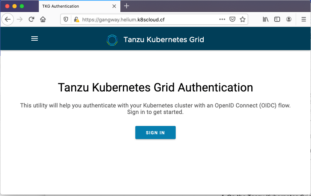Screen dimensions: 311x196
Task: Open a new browser tab
Action: (x=127, y=6)
